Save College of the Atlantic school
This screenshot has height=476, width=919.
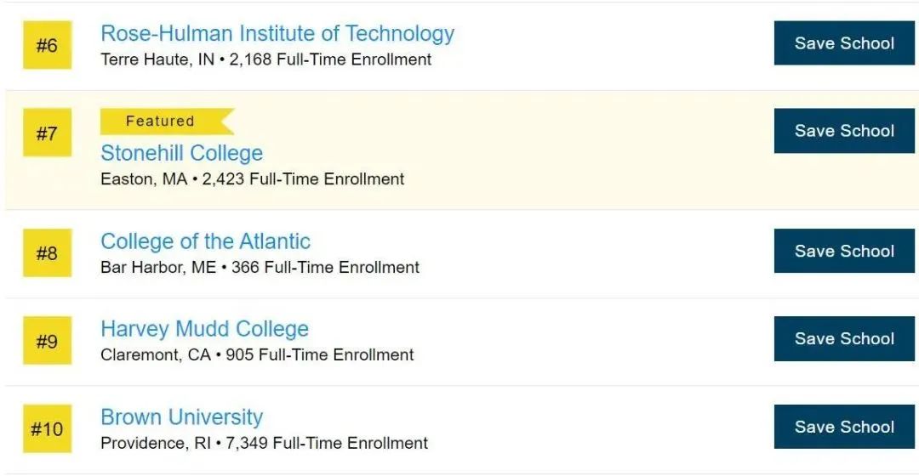coord(844,251)
